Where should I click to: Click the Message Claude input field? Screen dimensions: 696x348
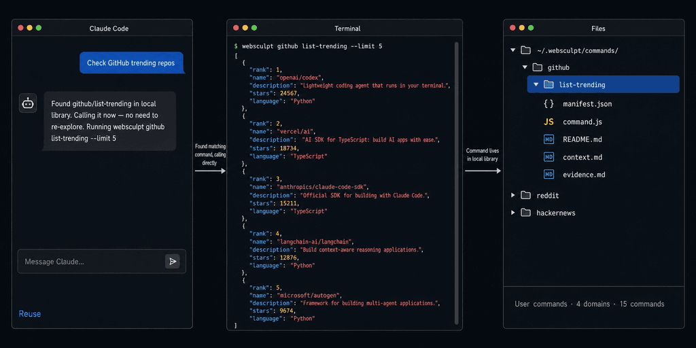tap(102, 262)
